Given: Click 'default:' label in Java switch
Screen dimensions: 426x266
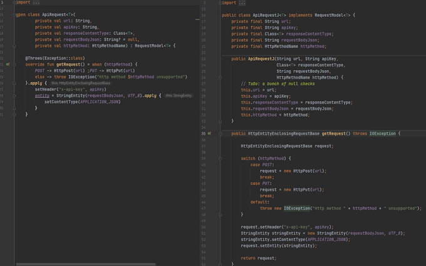Looking at the screenshot, I should point(260,202).
